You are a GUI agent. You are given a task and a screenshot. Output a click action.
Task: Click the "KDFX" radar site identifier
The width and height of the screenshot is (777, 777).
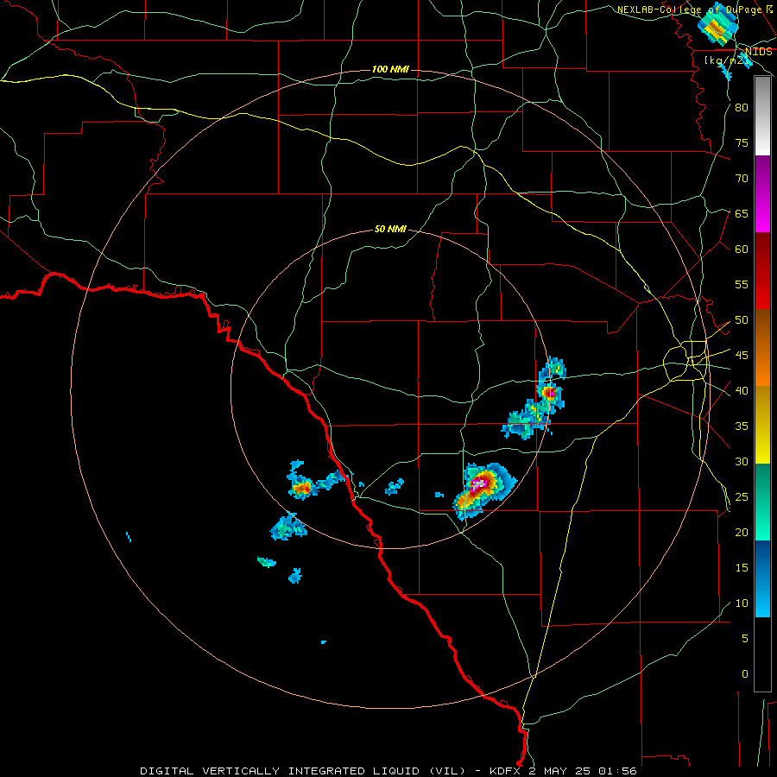coord(506,771)
